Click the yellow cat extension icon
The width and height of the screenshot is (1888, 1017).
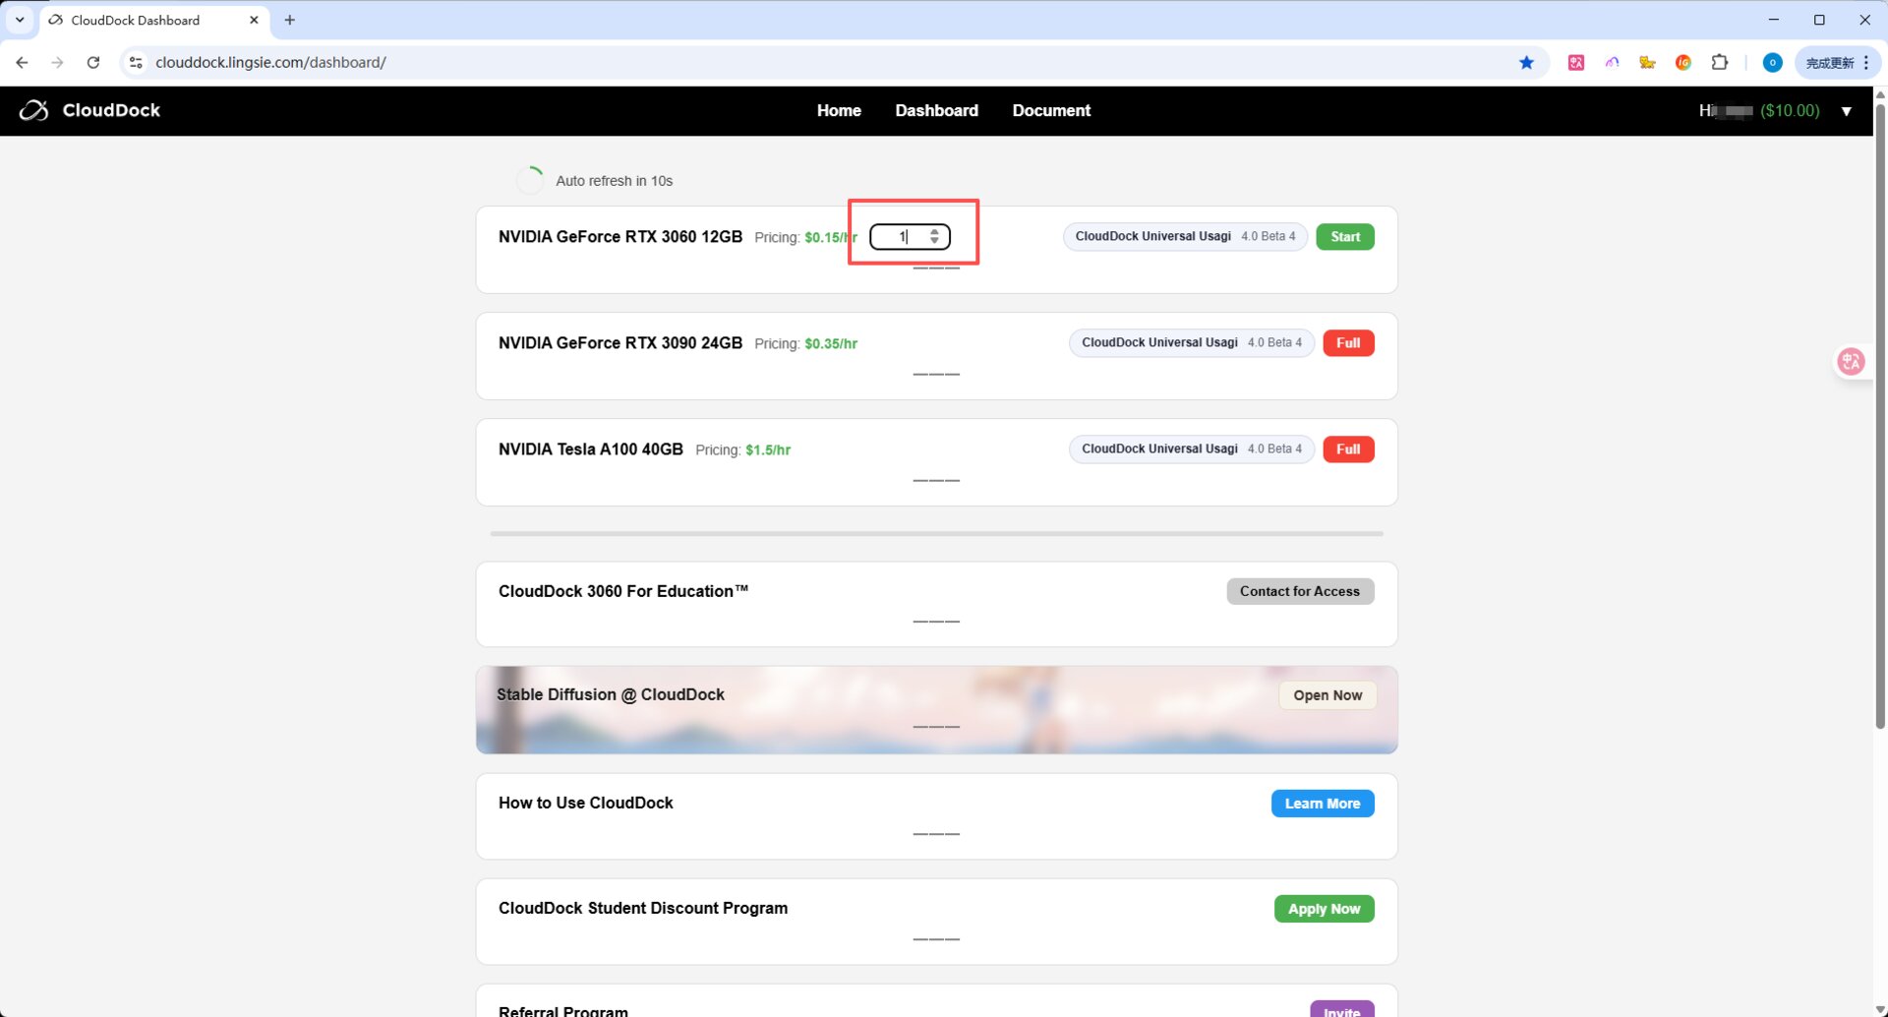point(1647,63)
